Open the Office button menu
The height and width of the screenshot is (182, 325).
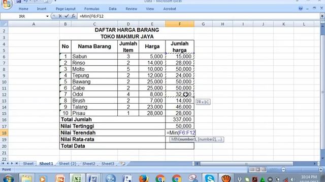click(x=7, y=4)
